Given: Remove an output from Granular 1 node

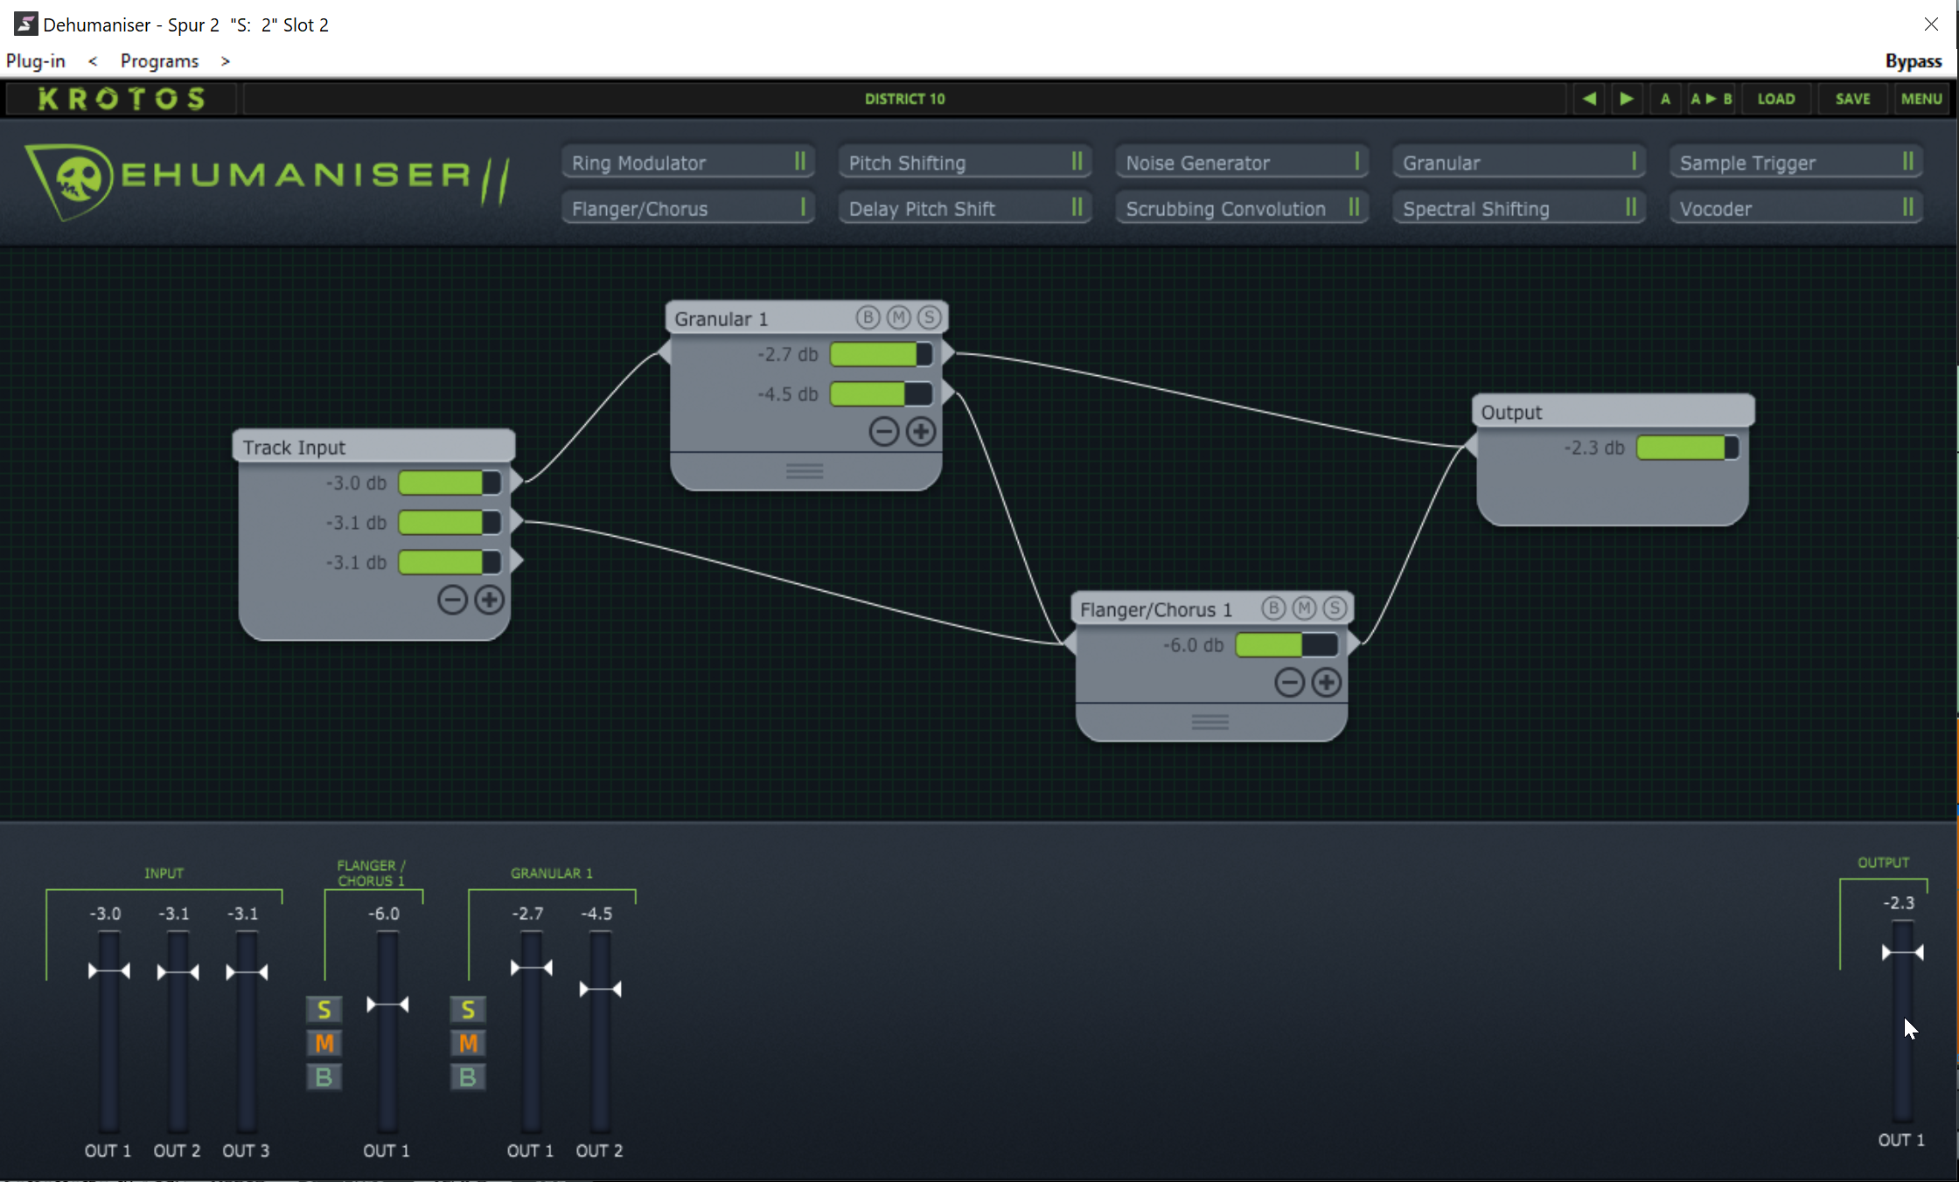Looking at the screenshot, I should point(884,431).
